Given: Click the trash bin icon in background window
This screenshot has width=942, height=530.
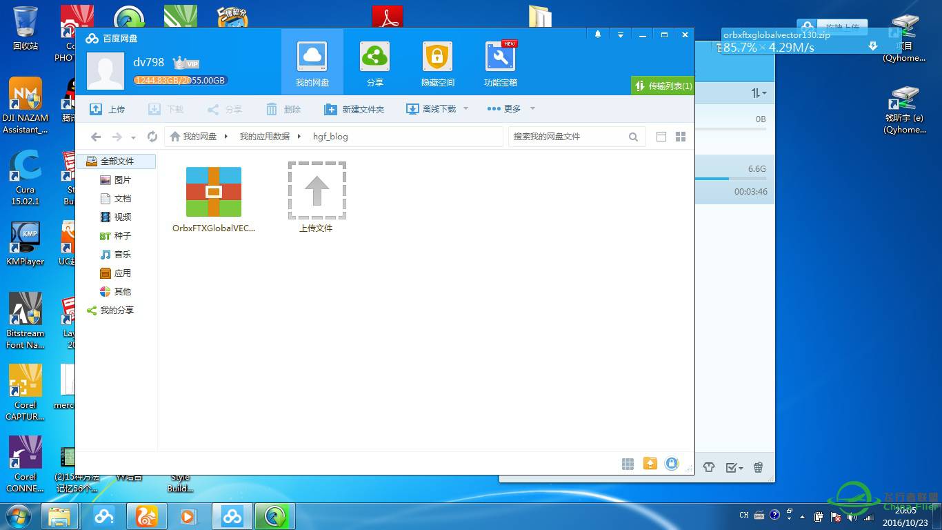Looking at the screenshot, I should [758, 467].
